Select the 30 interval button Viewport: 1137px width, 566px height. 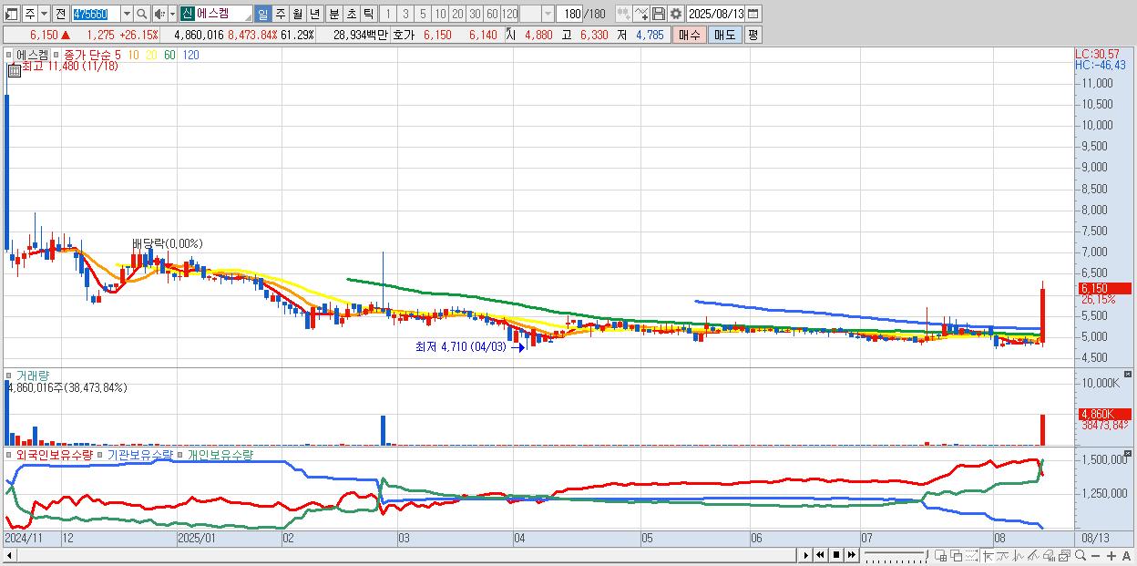[x=475, y=14]
